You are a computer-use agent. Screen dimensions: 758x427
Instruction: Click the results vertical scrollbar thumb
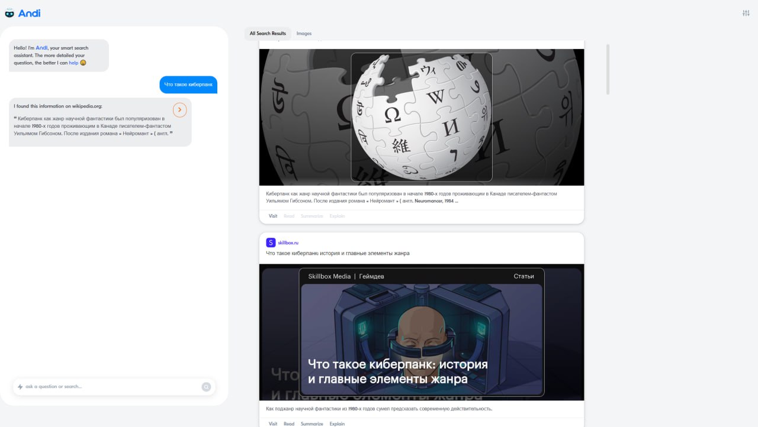pyautogui.click(x=608, y=69)
